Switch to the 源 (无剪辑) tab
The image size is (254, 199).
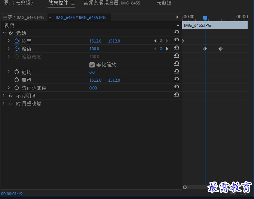coord(18,3)
